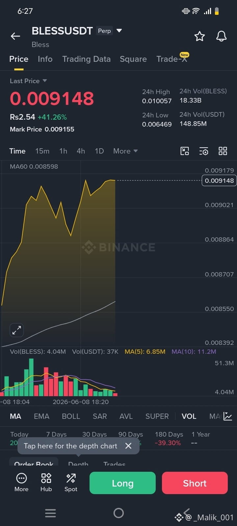Open the Trade-X tab
The width and height of the screenshot is (237, 526).
(172, 59)
